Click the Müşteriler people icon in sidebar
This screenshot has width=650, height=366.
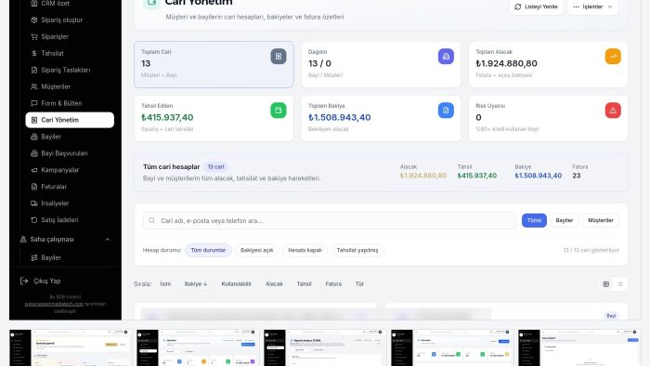(x=34, y=86)
